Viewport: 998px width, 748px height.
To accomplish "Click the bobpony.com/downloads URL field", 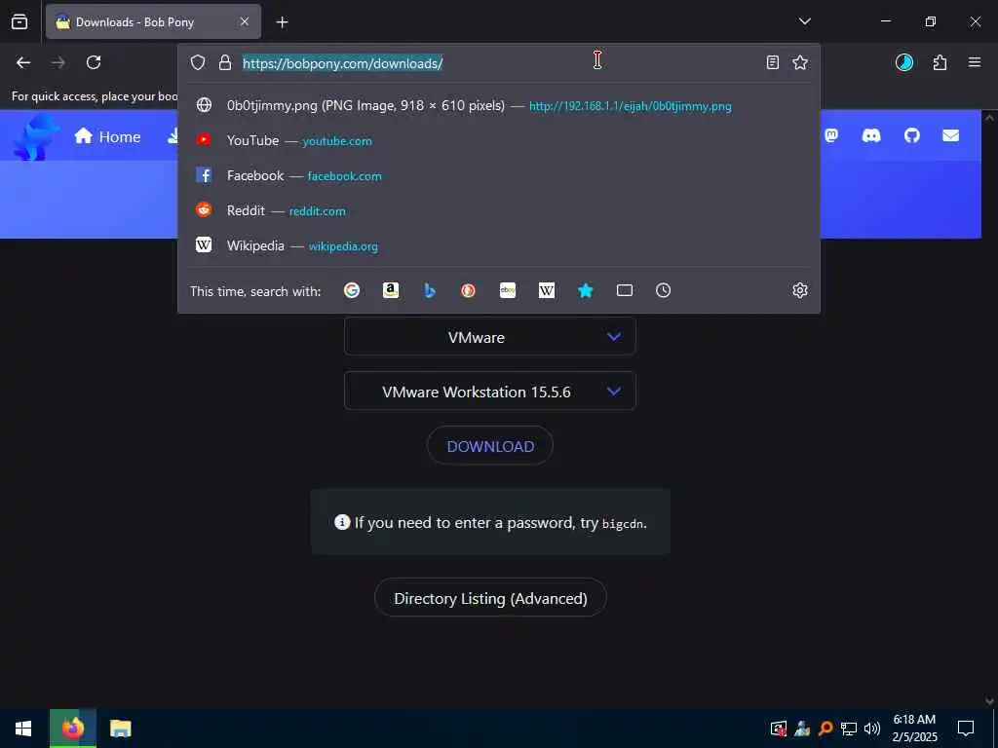I will 496,63.
